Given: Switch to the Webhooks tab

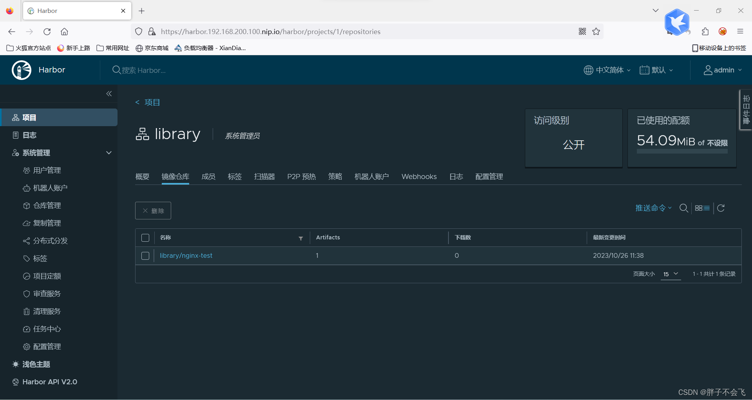Looking at the screenshot, I should click(419, 177).
